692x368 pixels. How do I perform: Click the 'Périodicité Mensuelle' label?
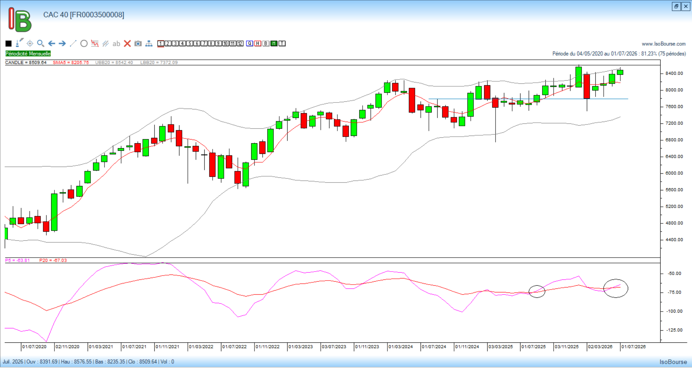tap(28, 54)
